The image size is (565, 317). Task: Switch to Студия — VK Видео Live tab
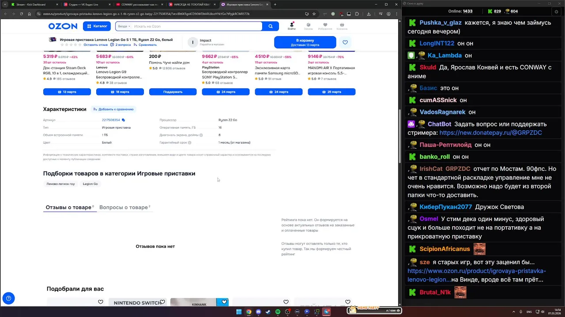point(87,4)
